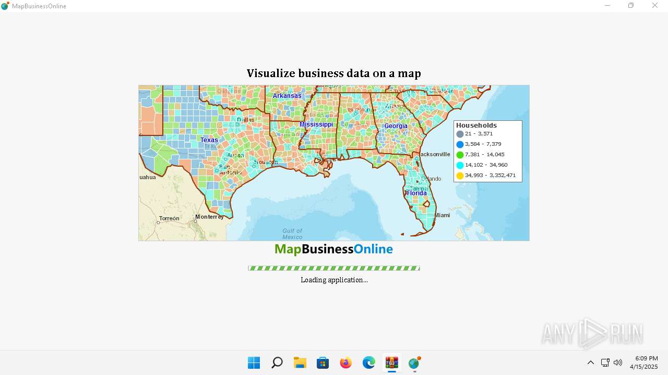This screenshot has height=375, width=668.
Task: Click the cyan 14,102 - 34,960 legend swatch
Action: point(460,165)
